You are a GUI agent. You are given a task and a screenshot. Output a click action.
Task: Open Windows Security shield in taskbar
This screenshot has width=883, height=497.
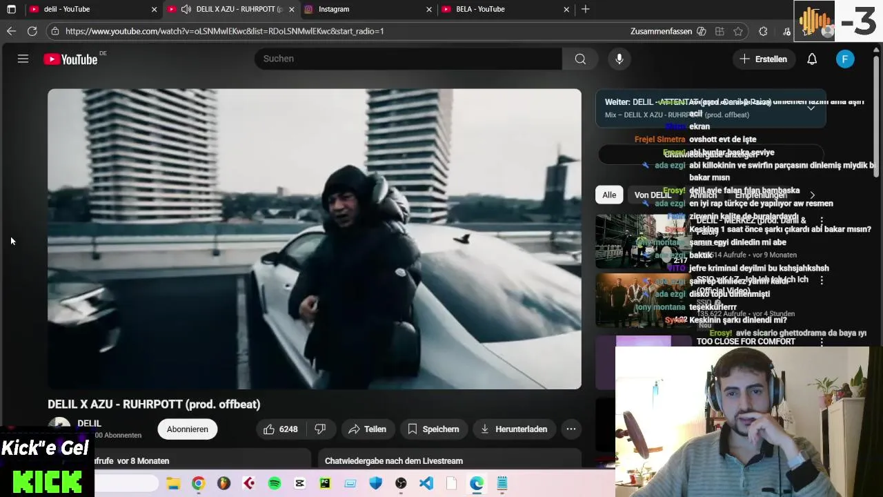(375, 483)
